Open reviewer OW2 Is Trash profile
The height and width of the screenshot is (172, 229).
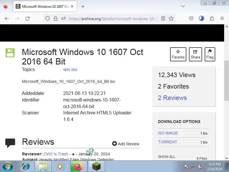coord(56,154)
